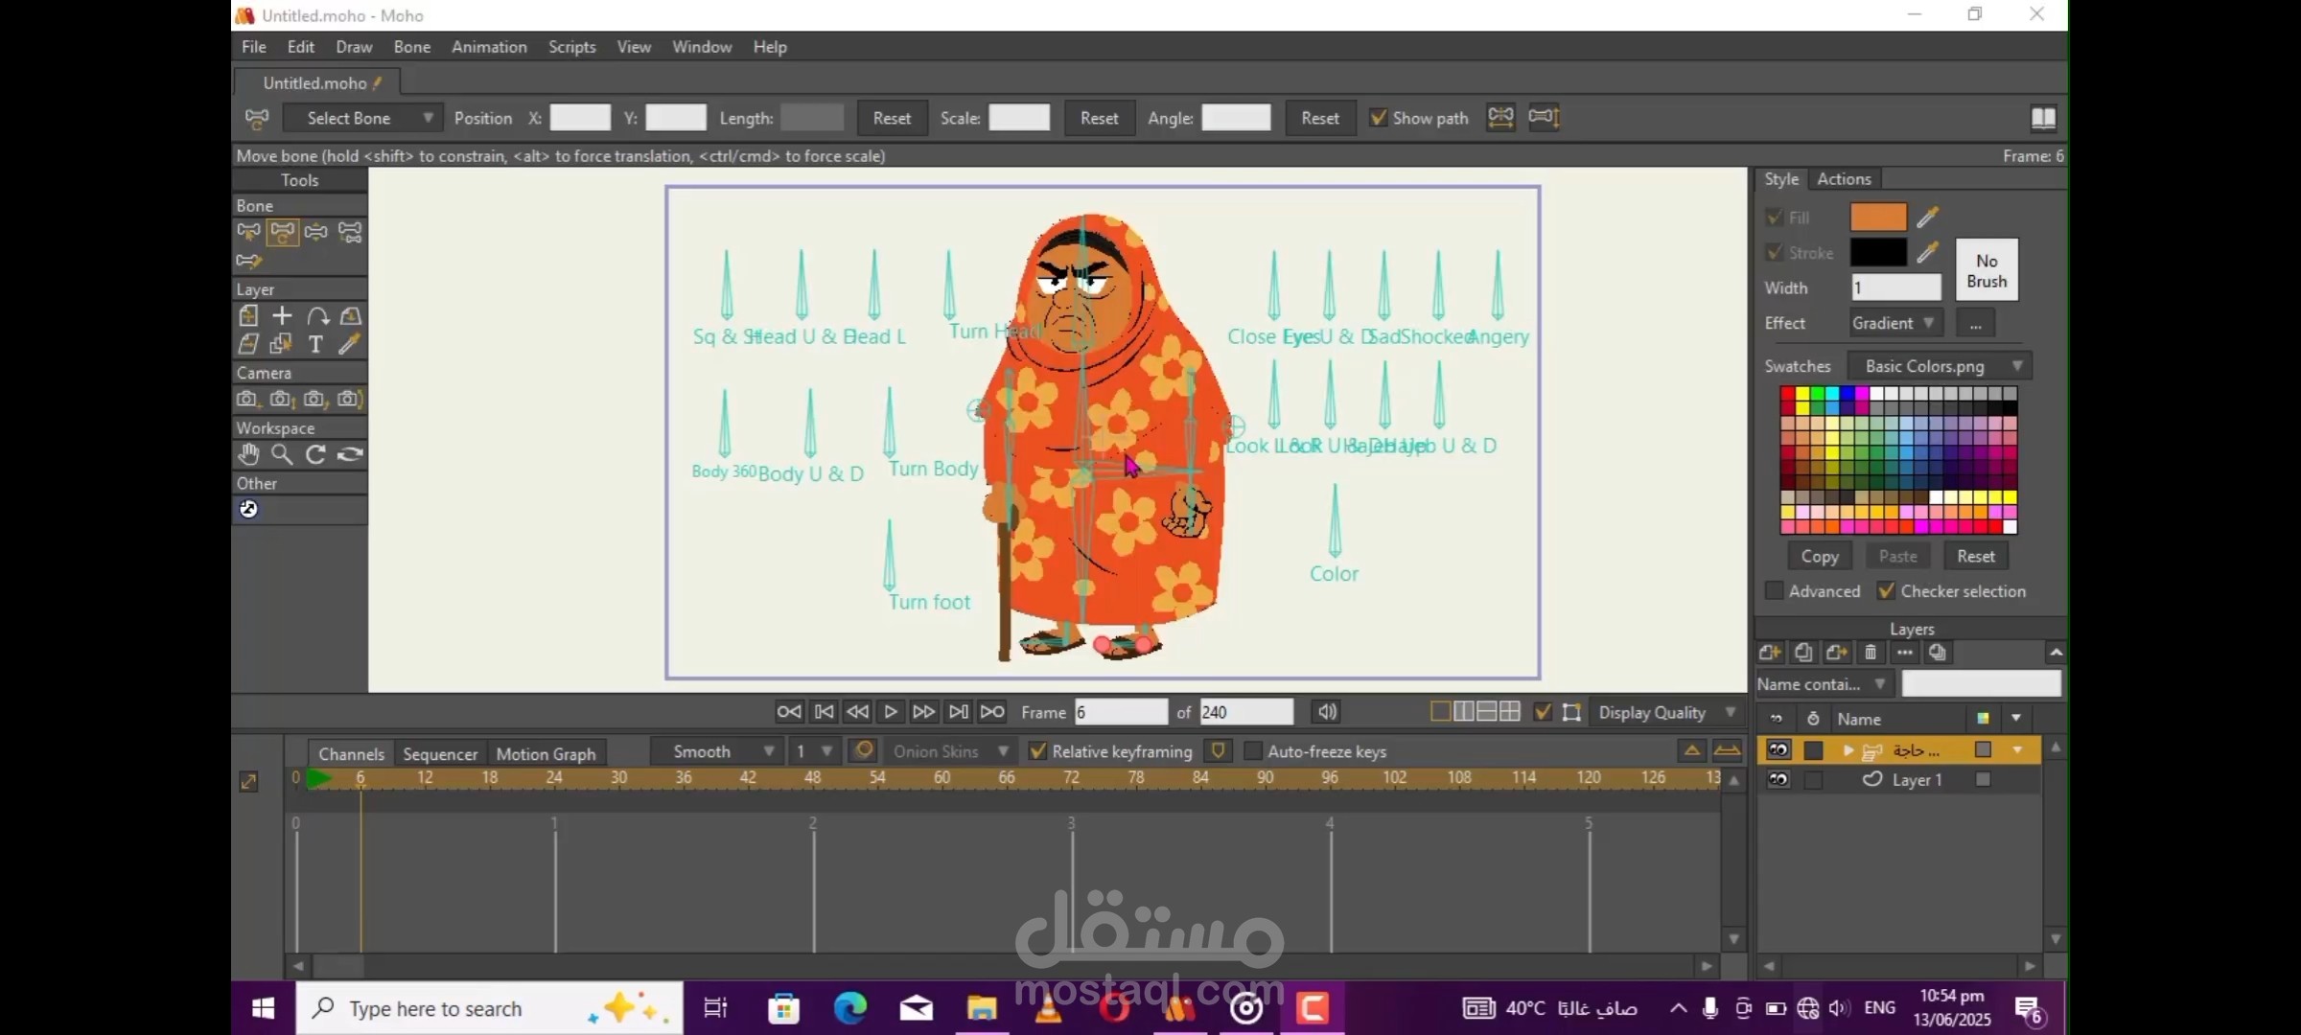Enable Auto-freeze keys checkbox
The height and width of the screenshot is (1035, 2301).
point(1252,751)
